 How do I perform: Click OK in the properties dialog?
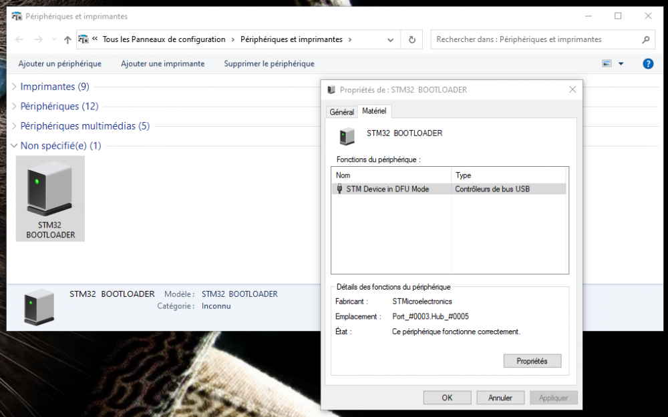tap(447, 398)
